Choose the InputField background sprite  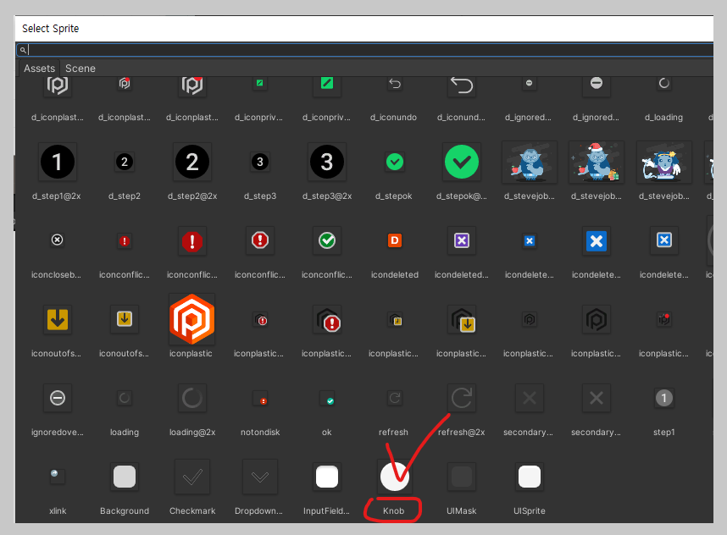tap(327, 477)
